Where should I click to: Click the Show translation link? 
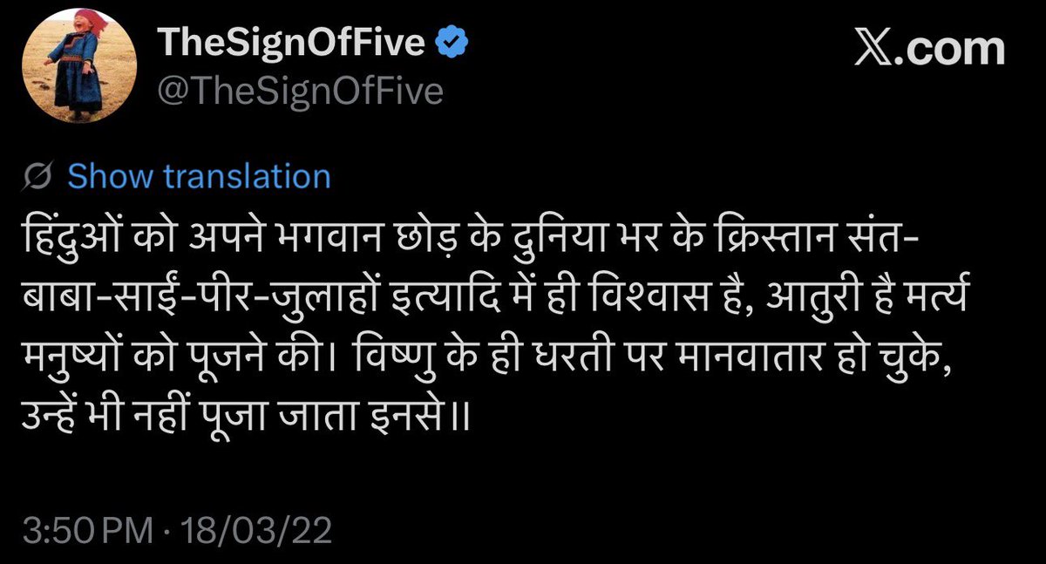click(x=199, y=177)
